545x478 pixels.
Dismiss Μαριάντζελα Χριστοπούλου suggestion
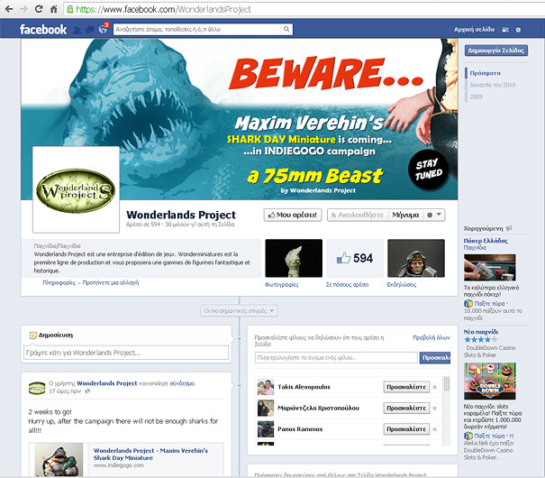(434, 409)
